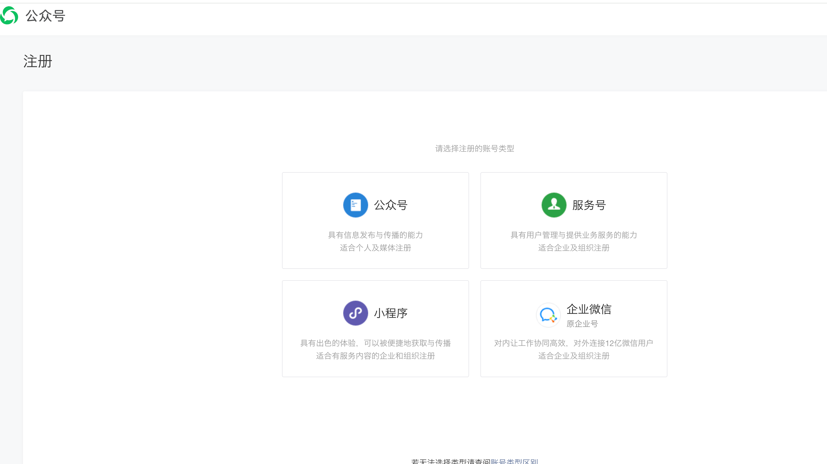Click the 企业微信 chat bubble icon
Image resolution: width=827 pixels, height=464 pixels.
548,315
